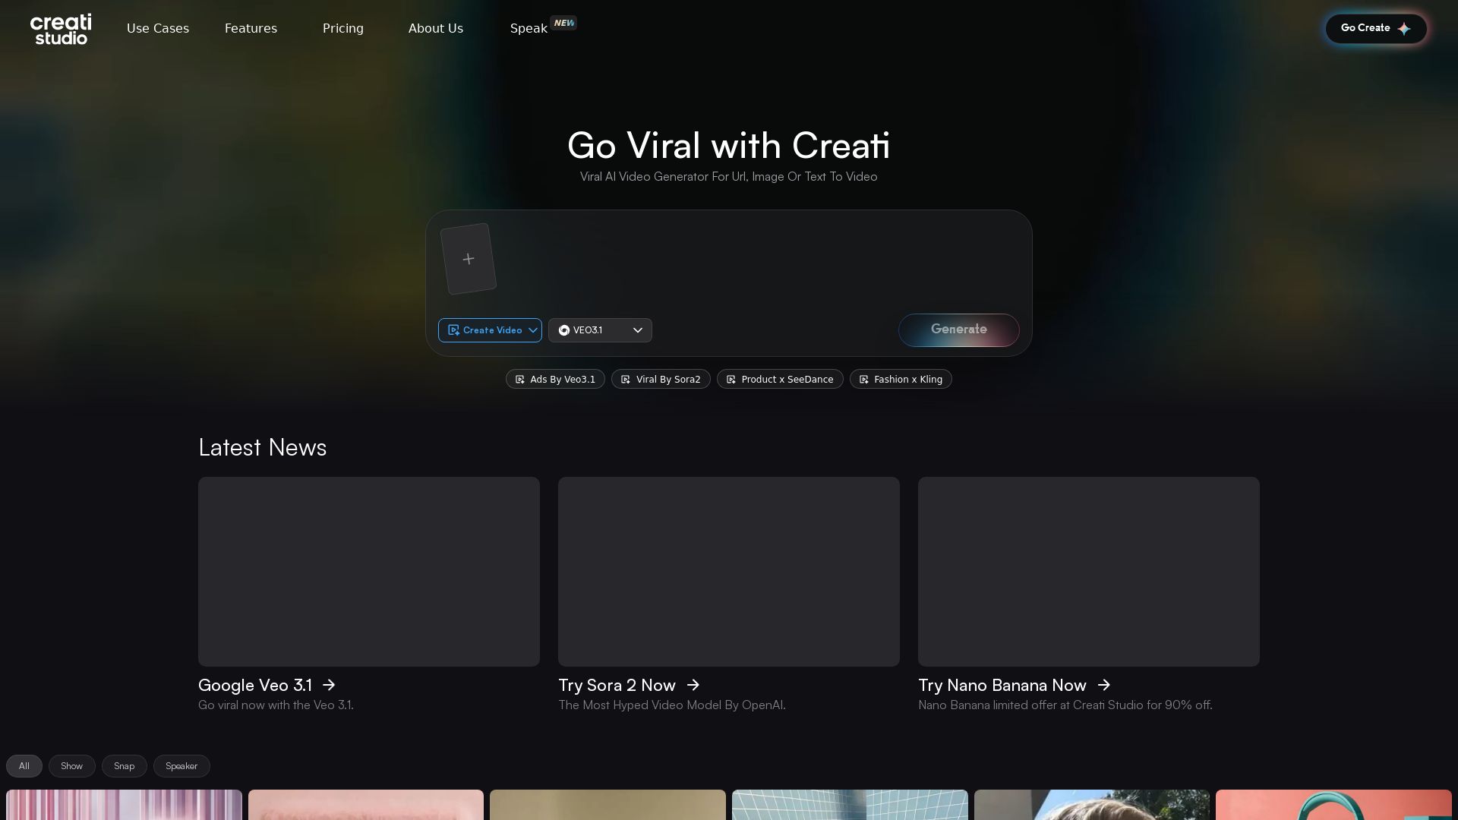The image size is (1458, 820).
Task: Open the Features menu
Action: click(251, 28)
